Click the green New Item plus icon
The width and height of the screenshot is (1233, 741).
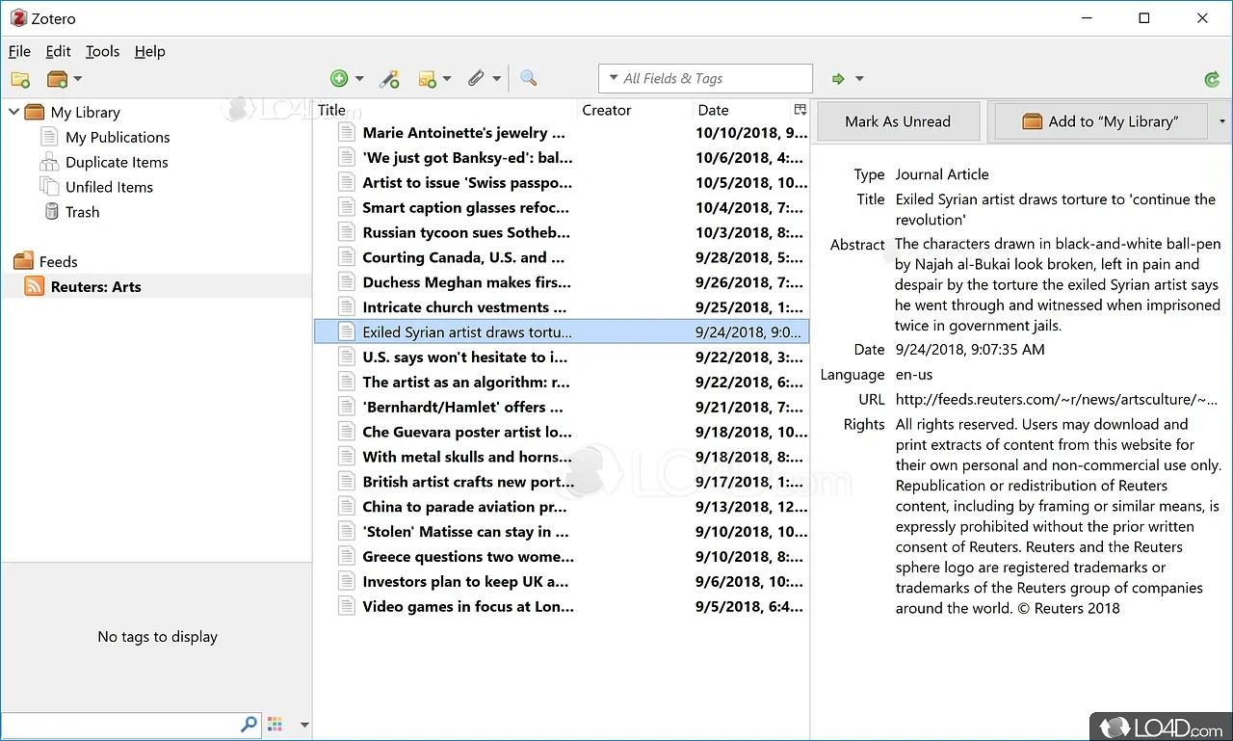coord(339,79)
